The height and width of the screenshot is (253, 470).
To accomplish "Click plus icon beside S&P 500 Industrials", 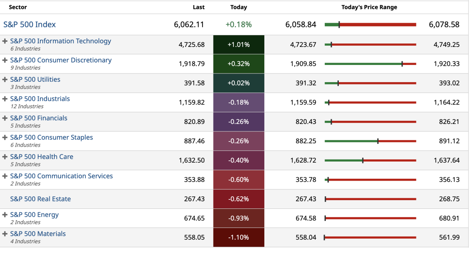I will tap(5, 99).
